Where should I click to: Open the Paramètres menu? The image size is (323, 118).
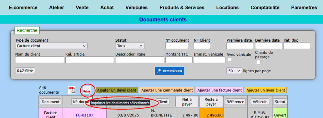click(304, 8)
